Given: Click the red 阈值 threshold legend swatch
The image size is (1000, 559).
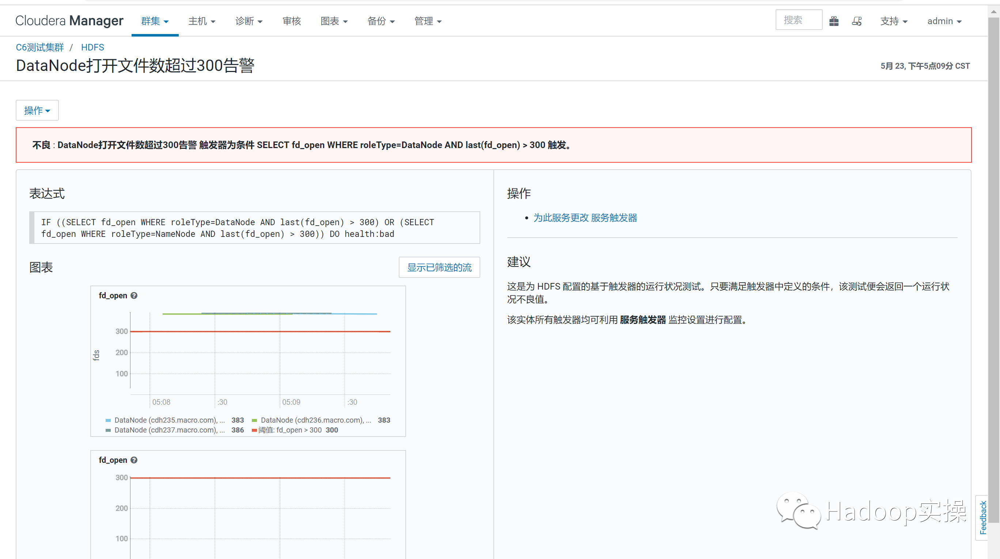Looking at the screenshot, I should [254, 430].
